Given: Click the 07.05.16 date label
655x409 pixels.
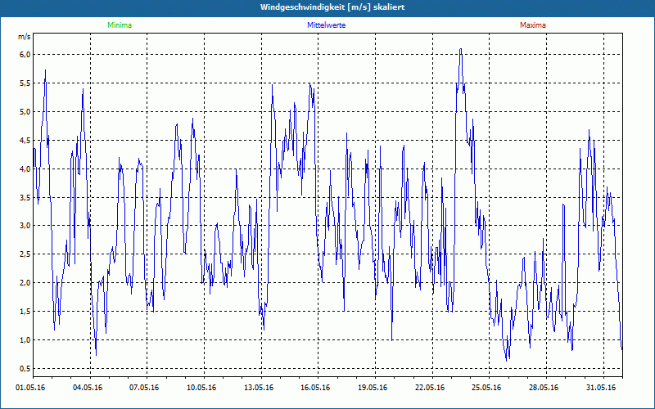Looking at the screenshot, I should [x=144, y=388].
